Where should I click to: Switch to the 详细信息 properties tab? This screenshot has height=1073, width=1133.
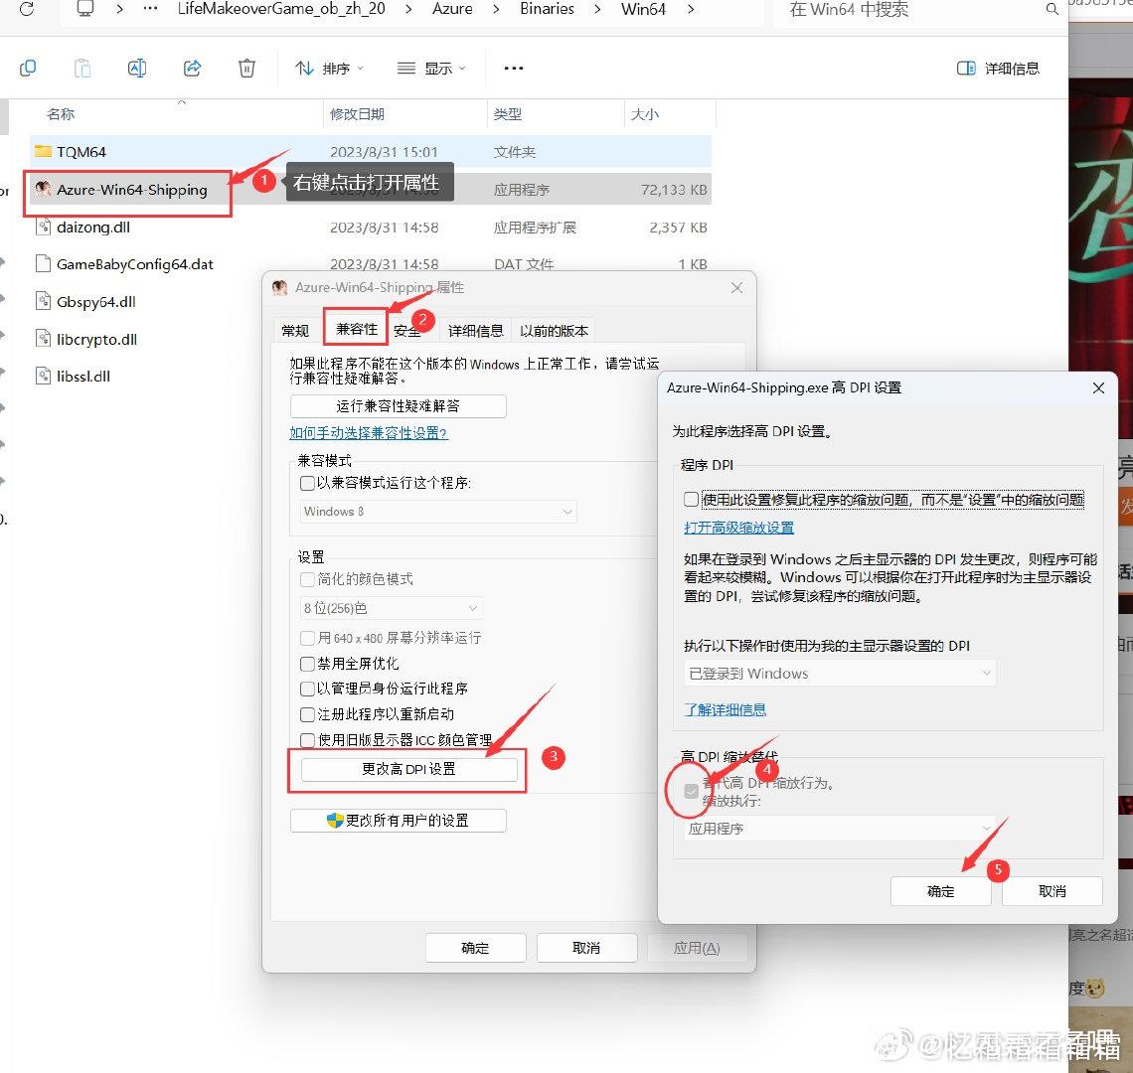pyautogui.click(x=475, y=330)
